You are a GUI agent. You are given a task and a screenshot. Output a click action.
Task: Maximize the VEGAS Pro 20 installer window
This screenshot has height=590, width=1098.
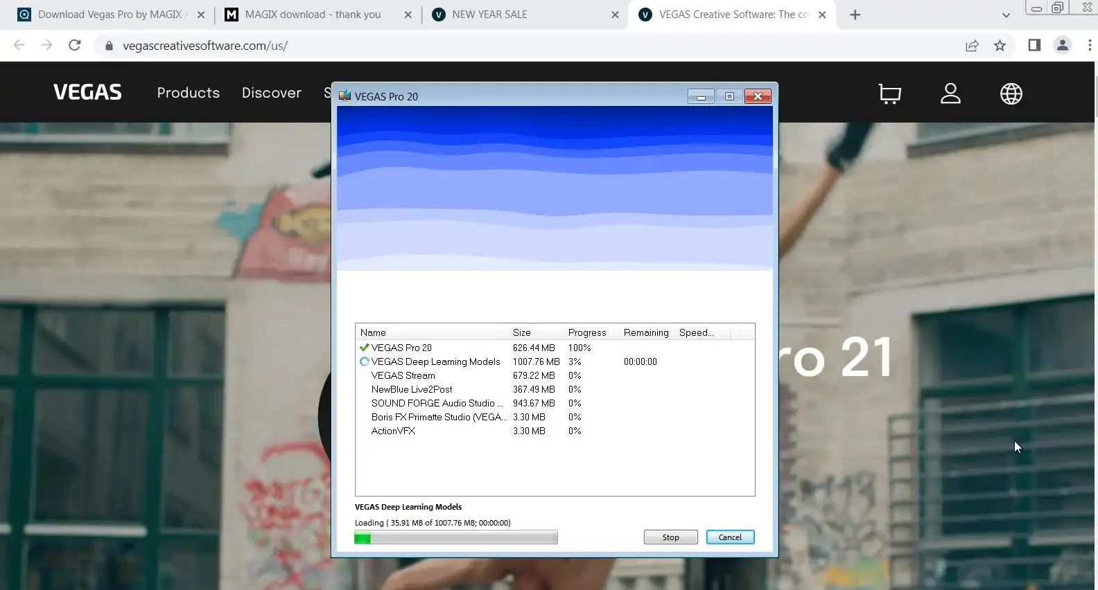[729, 96]
